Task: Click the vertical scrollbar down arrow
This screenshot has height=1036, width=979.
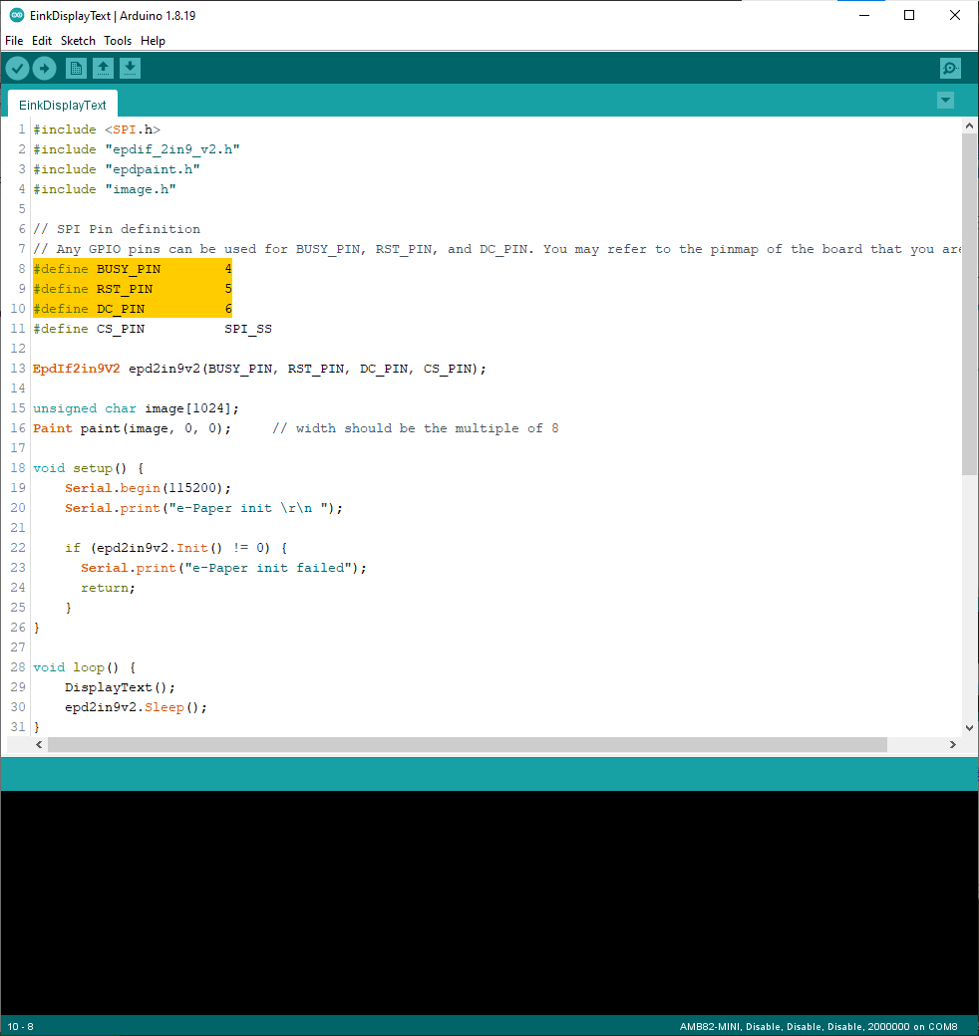Action: [x=969, y=728]
